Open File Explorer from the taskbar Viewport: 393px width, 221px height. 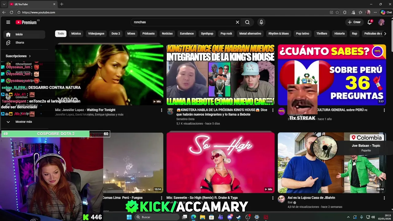click(x=202, y=217)
